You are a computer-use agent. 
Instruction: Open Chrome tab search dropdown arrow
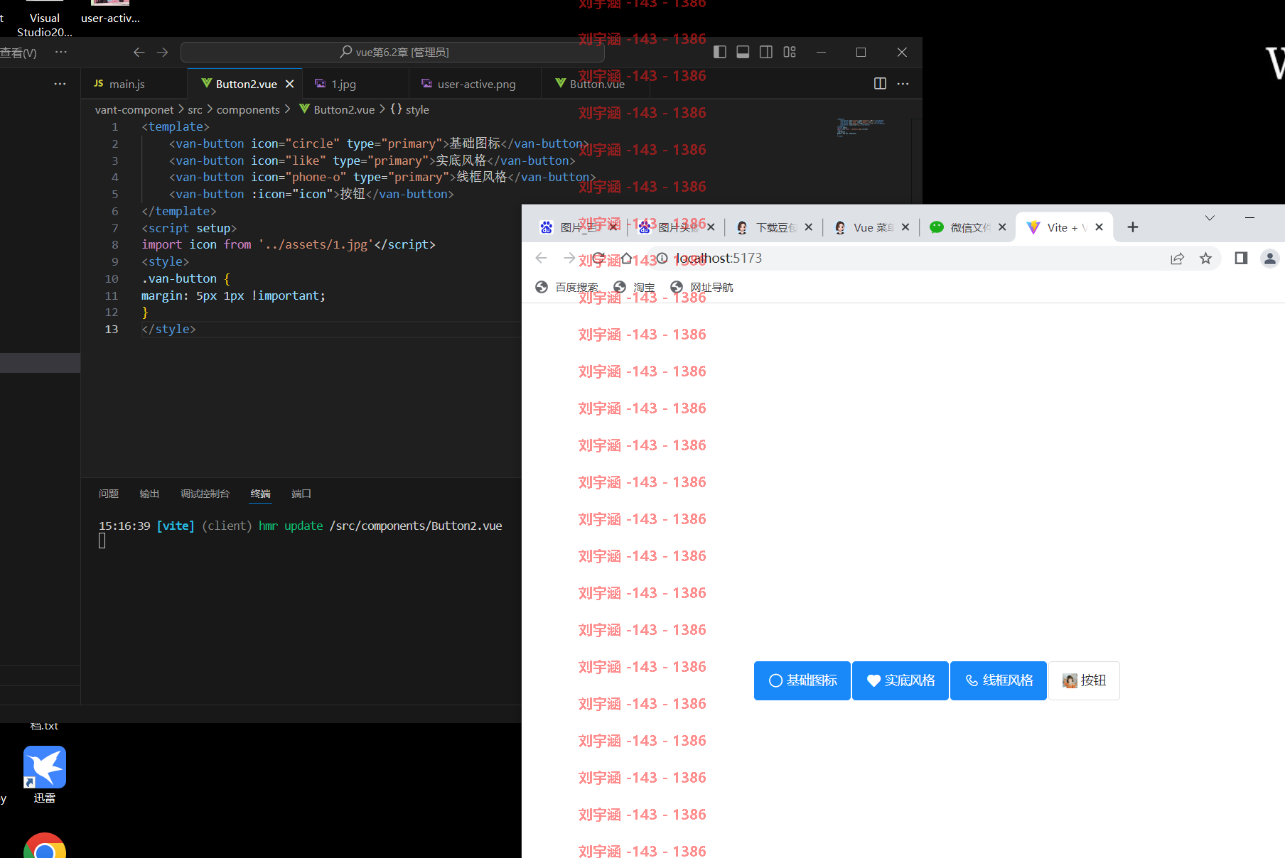(1210, 217)
